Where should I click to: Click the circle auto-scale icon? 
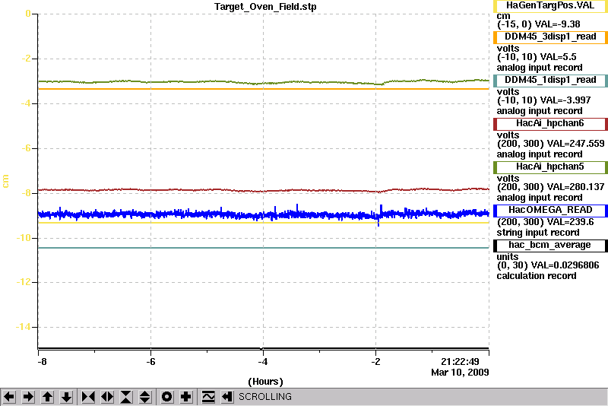[166, 397]
